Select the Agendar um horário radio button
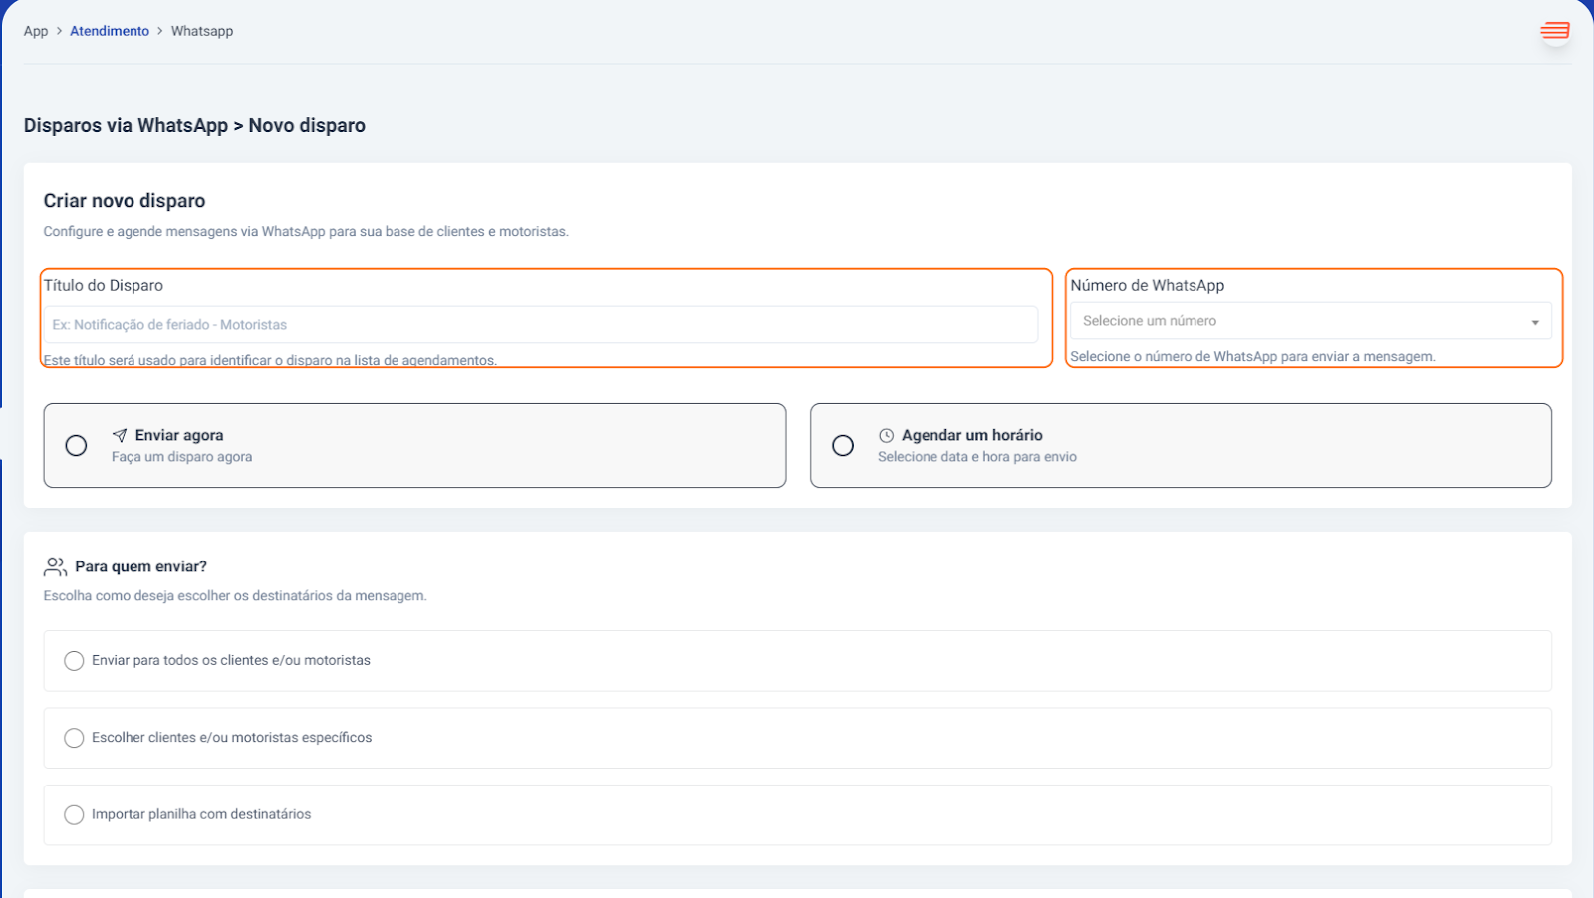The width and height of the screenshot is (1594, 898). pyautogui.click(x=843, y=445)
